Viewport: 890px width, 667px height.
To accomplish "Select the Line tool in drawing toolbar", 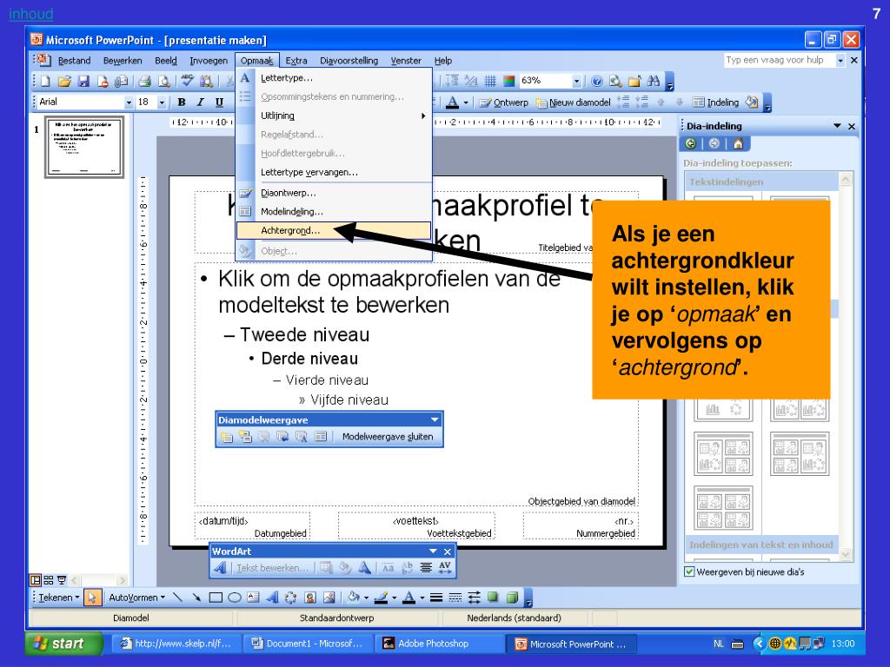I will click(x=177, y=598).
